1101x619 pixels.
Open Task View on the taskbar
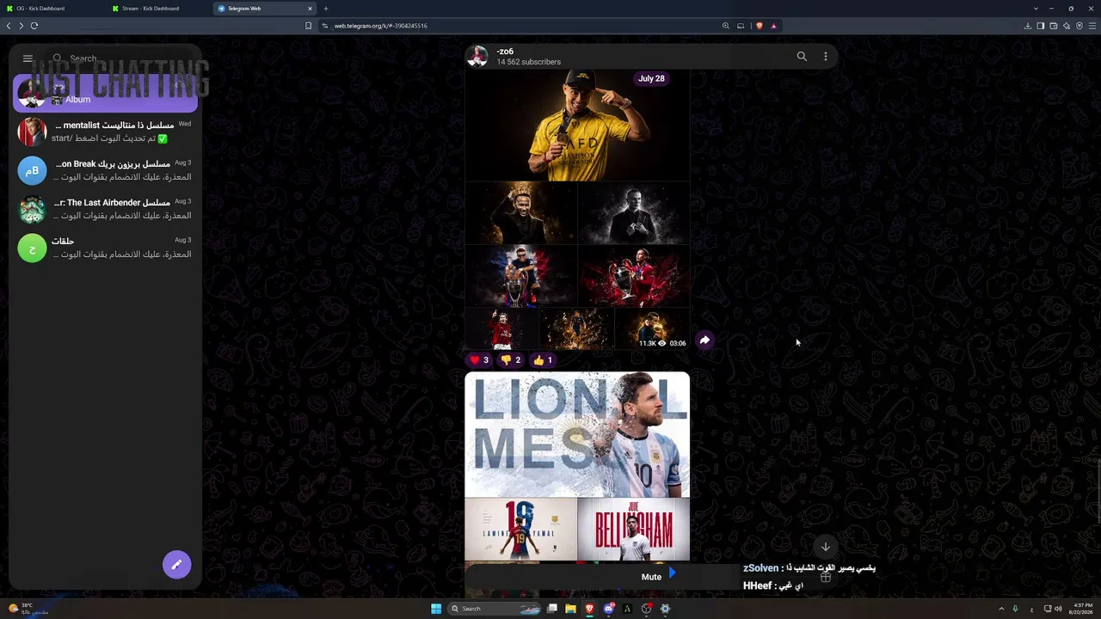[x=551, y=609]
